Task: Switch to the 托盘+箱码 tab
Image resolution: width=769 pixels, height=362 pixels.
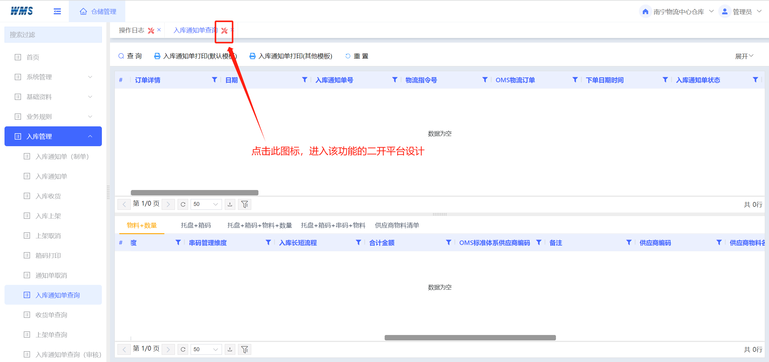Action: click(x=196, y=225)
